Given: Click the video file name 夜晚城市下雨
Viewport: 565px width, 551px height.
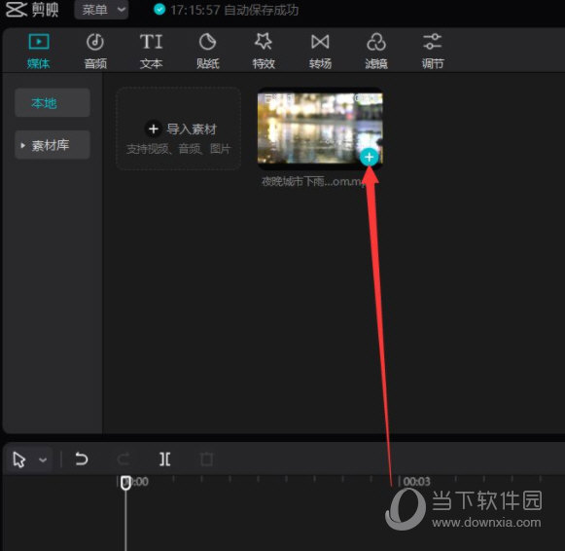Looking at the screenshot, I should (313, 181).
